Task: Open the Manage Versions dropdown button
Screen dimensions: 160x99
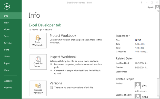Action: (38, 88)
